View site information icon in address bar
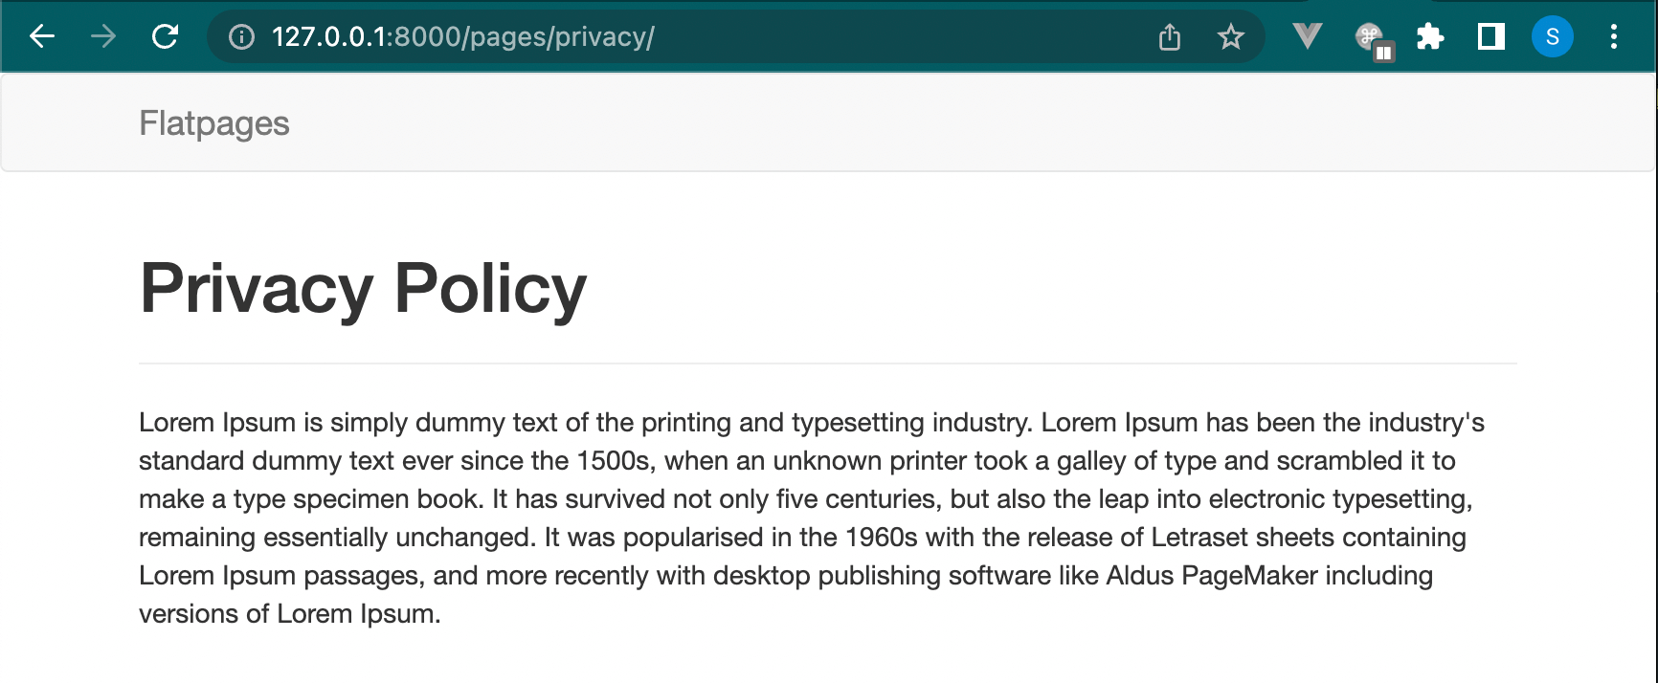This screenshot has width=1658, height=683. click(x=241, y=37)
